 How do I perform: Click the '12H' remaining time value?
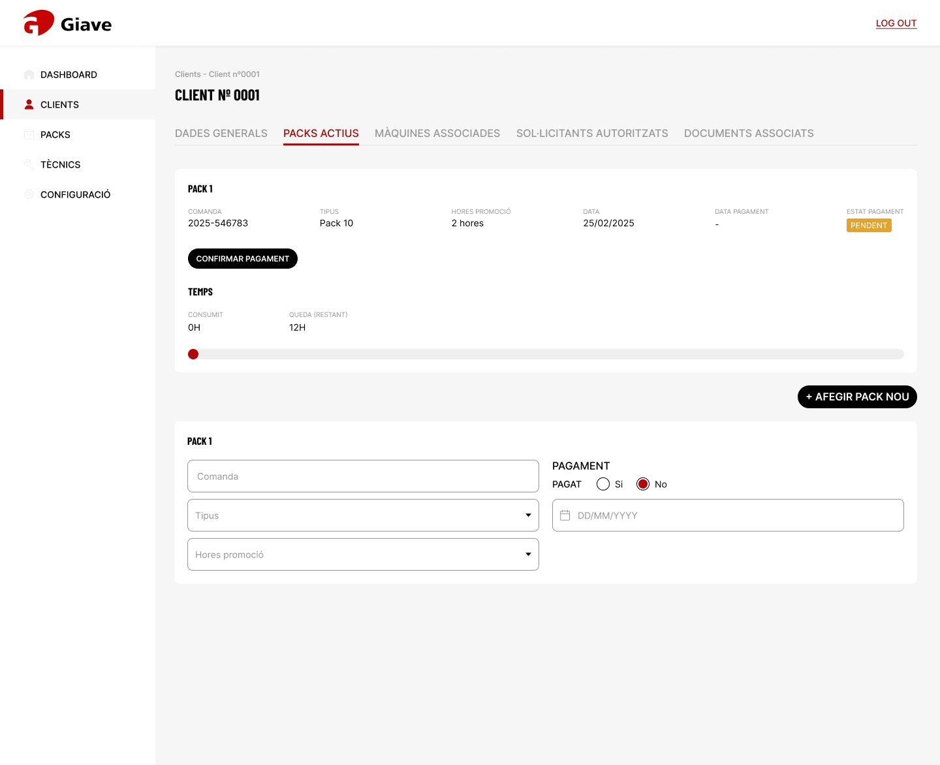(x=297, y=327)
